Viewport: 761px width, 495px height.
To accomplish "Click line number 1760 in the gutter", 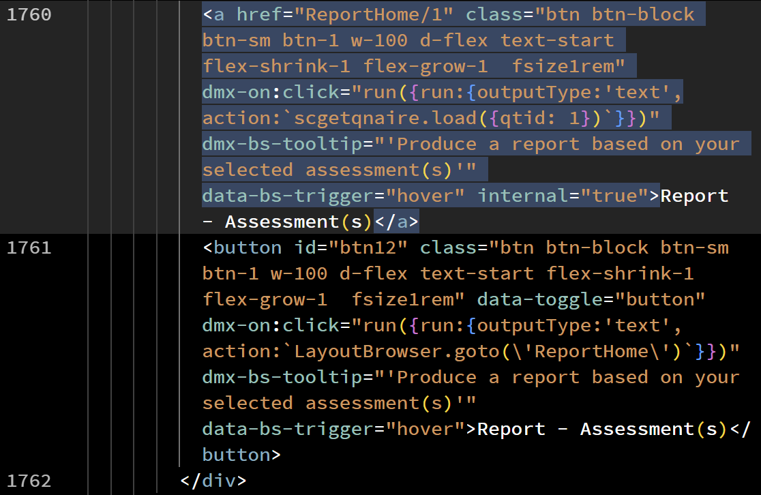I will point(29,14).
